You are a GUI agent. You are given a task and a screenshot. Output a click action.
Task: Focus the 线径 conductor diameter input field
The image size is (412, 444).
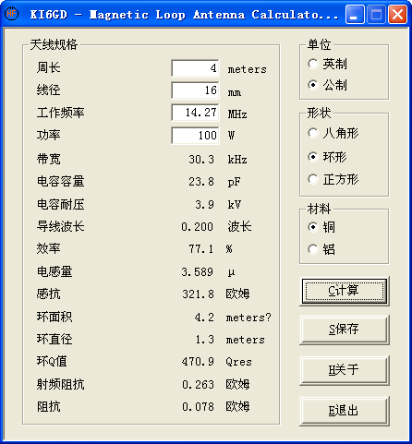tap(195, 90)
